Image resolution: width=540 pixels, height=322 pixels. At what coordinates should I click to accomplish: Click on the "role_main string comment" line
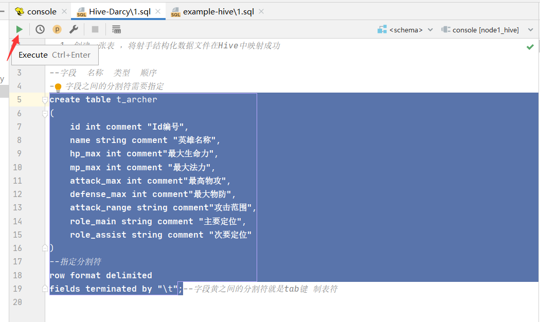tap(158, 221)
